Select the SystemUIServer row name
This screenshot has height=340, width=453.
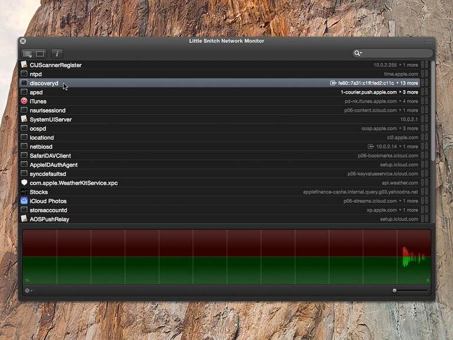[51, 119]
